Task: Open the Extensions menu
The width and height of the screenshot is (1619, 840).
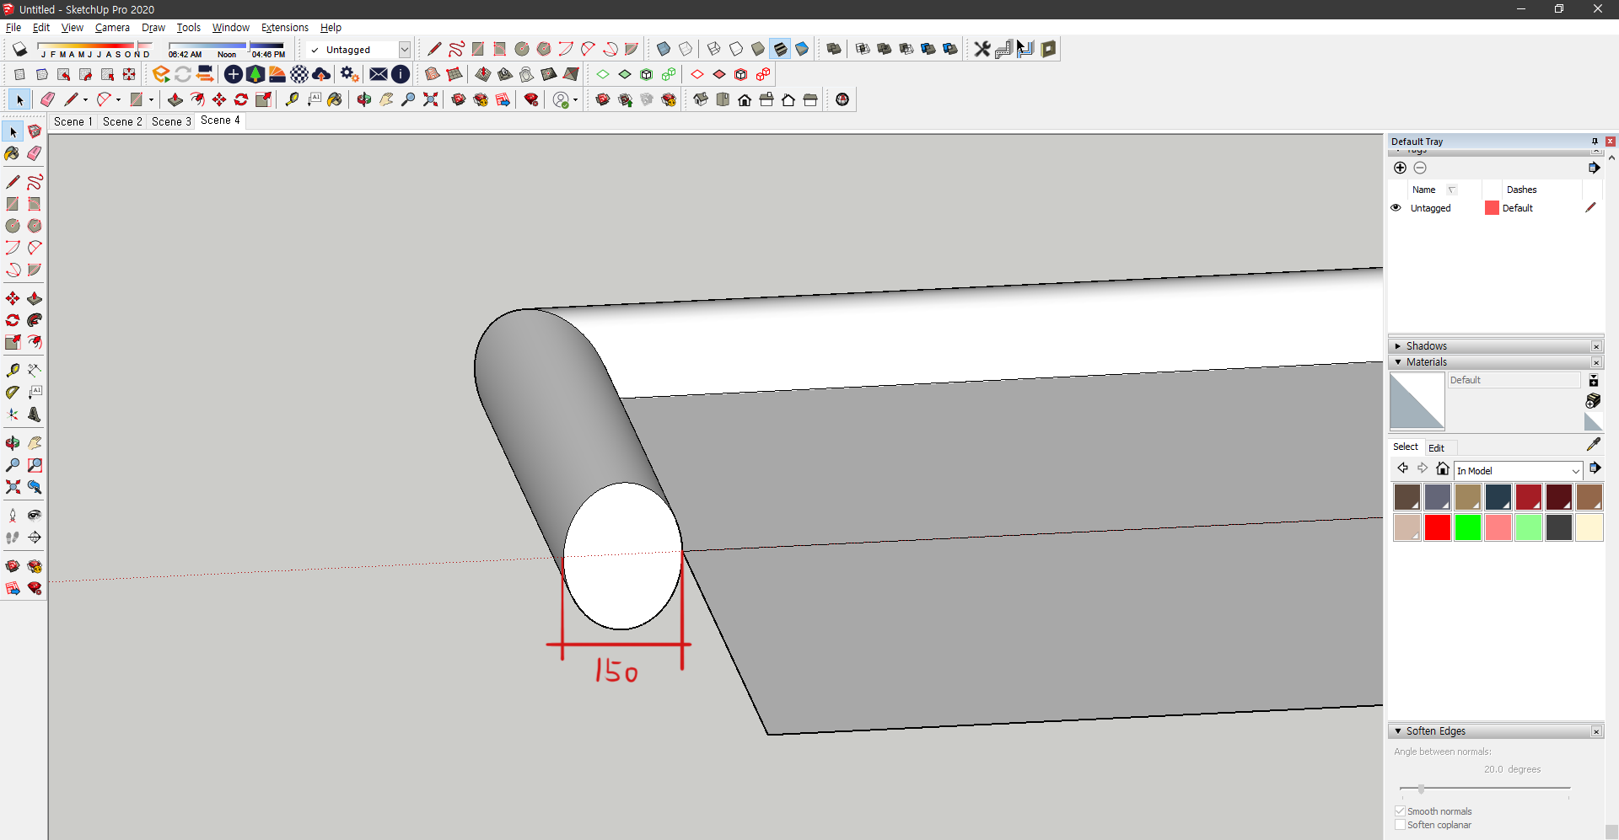Action: click(x=285, y=28)
